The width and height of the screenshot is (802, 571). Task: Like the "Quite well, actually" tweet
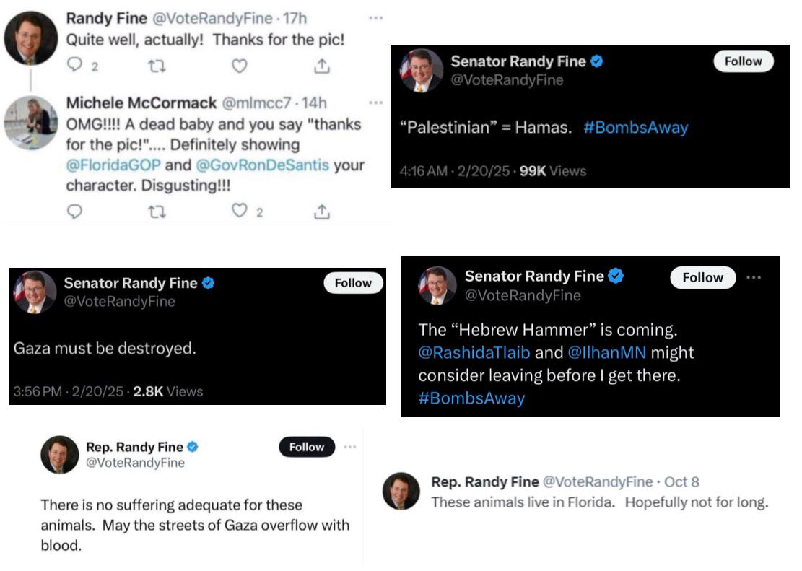pos(239,66)
